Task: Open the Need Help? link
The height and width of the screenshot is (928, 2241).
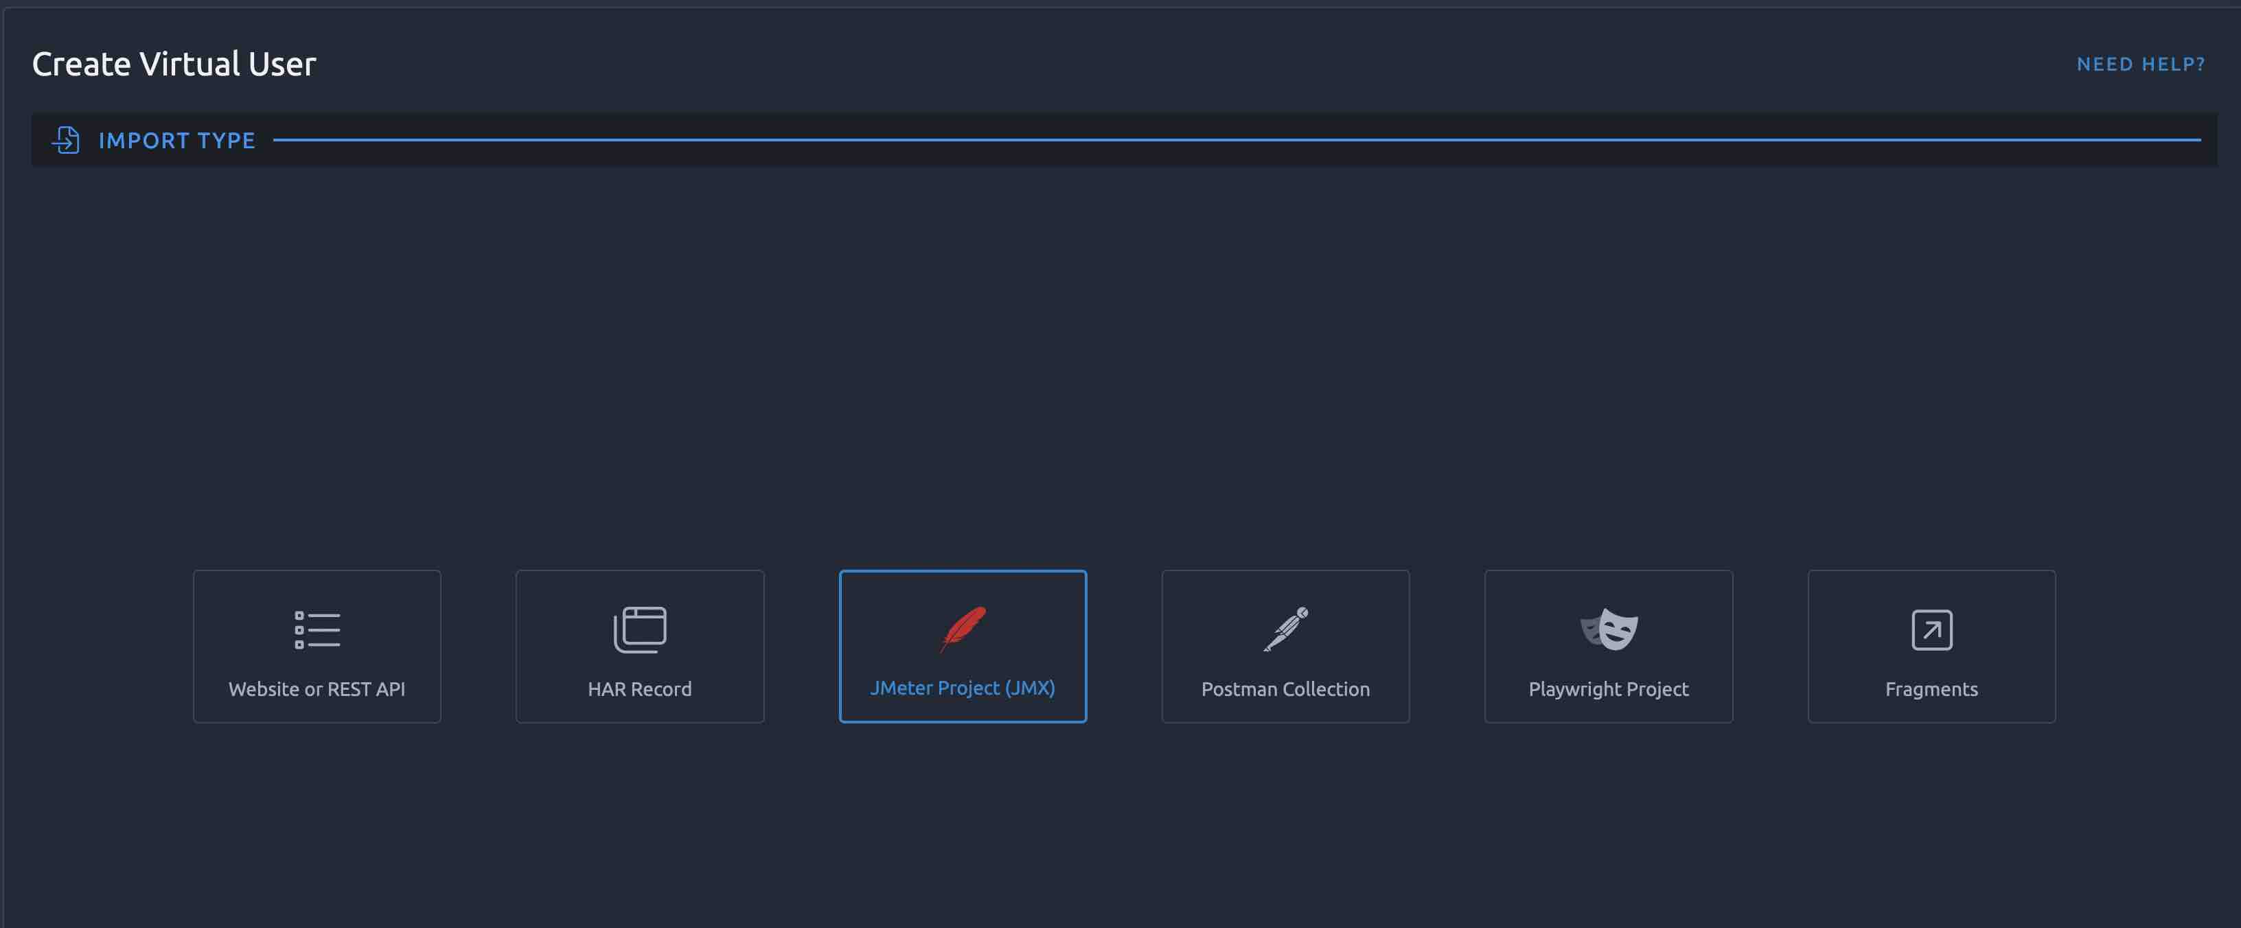Action: (x=2140, y=65)
